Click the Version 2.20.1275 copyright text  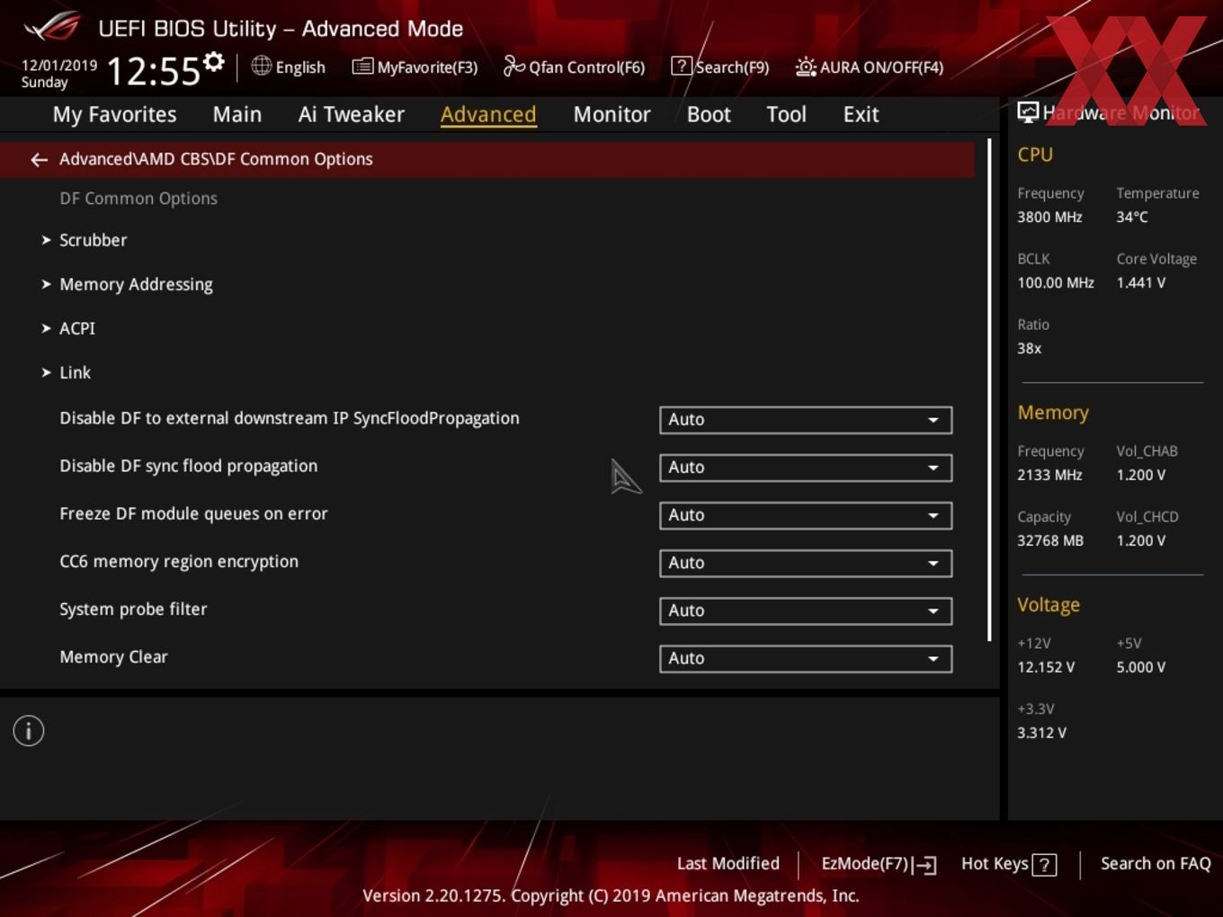611,896
